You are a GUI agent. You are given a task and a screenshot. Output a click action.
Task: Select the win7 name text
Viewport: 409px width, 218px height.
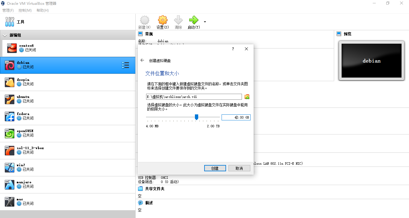21,165
